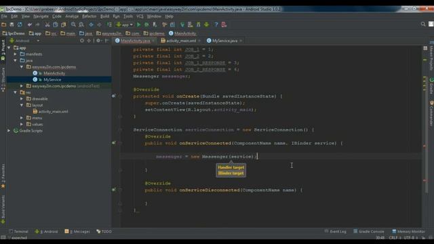
Task: Expand the drawable folder
Action: pos(22,99)
